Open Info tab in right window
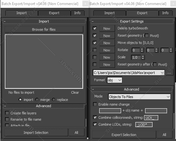 [x=165, y=13]
